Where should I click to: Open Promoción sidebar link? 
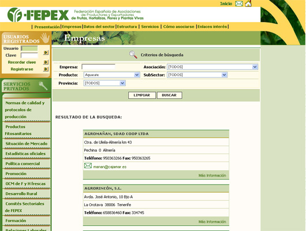point(16,174)
